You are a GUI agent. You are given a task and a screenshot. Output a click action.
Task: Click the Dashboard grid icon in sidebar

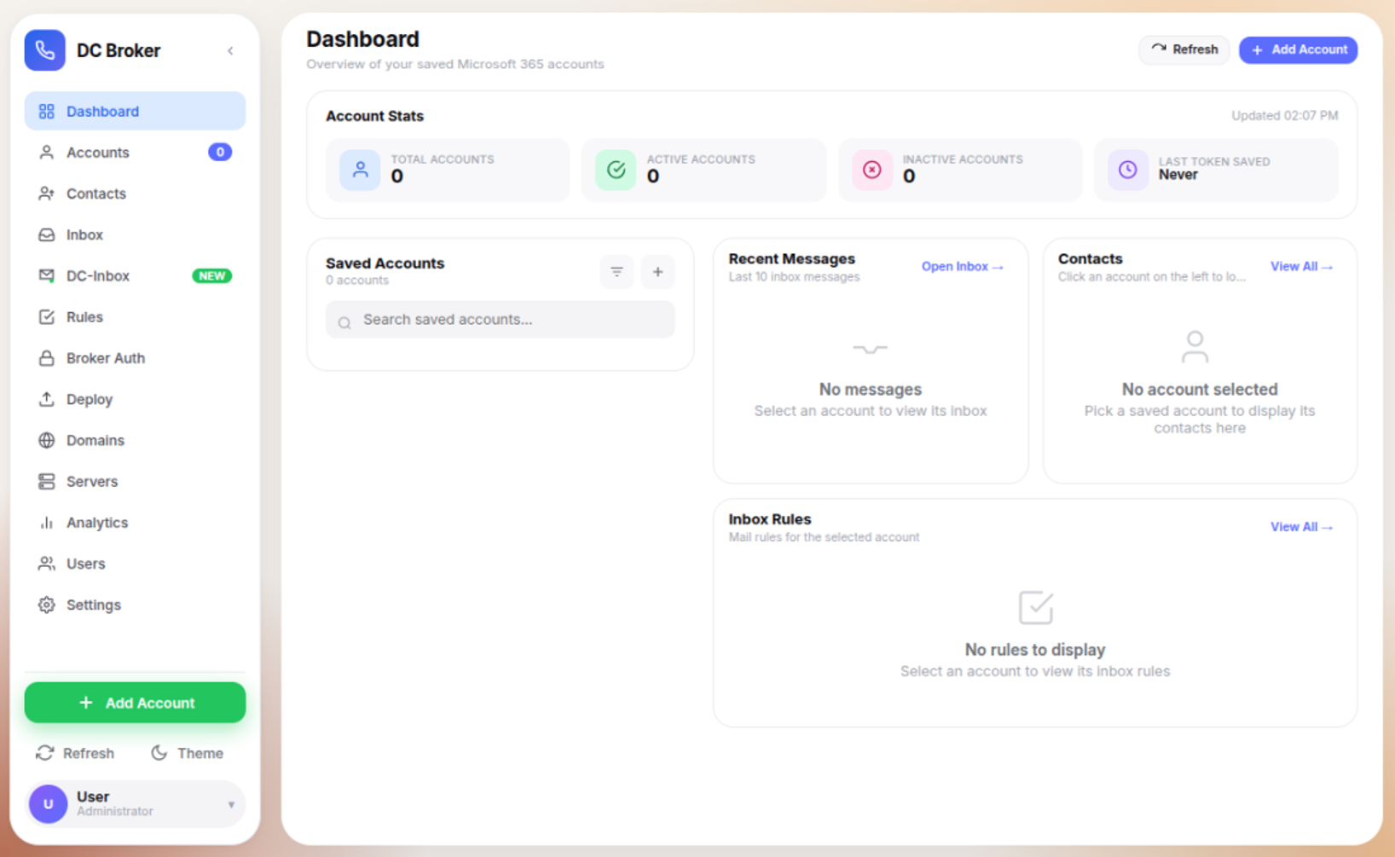(x=46, y=112)
